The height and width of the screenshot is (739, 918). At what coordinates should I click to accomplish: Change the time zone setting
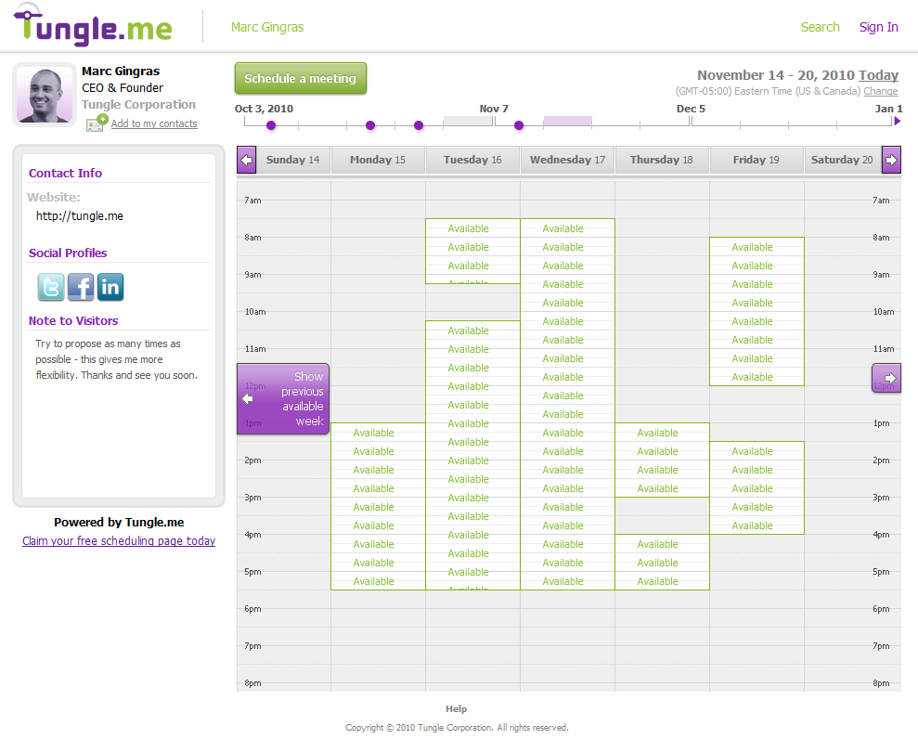point(880,91)
